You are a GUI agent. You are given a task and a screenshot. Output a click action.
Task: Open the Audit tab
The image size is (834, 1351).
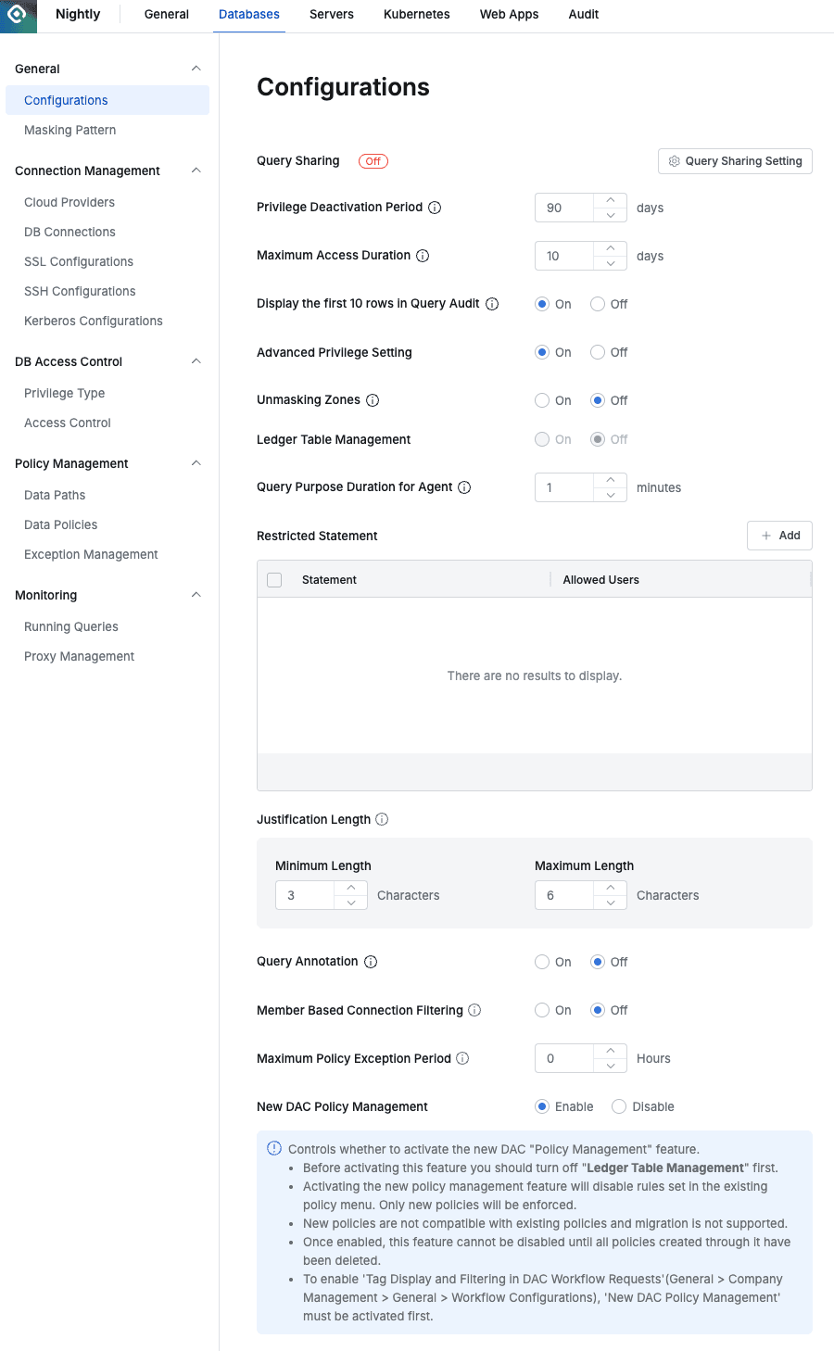(x=583, y=15)
